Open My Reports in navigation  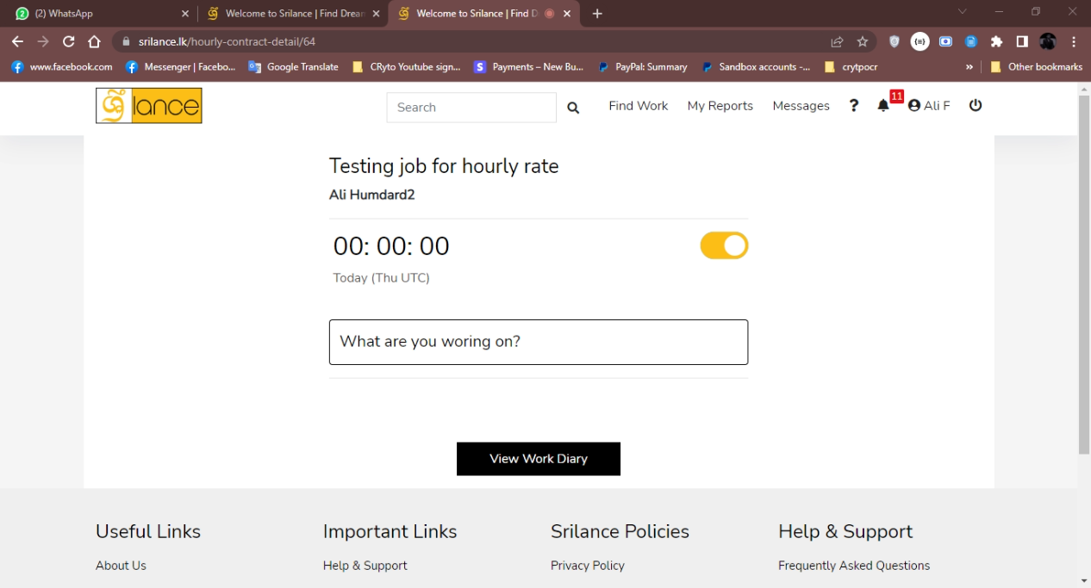(x=720, y=106)
